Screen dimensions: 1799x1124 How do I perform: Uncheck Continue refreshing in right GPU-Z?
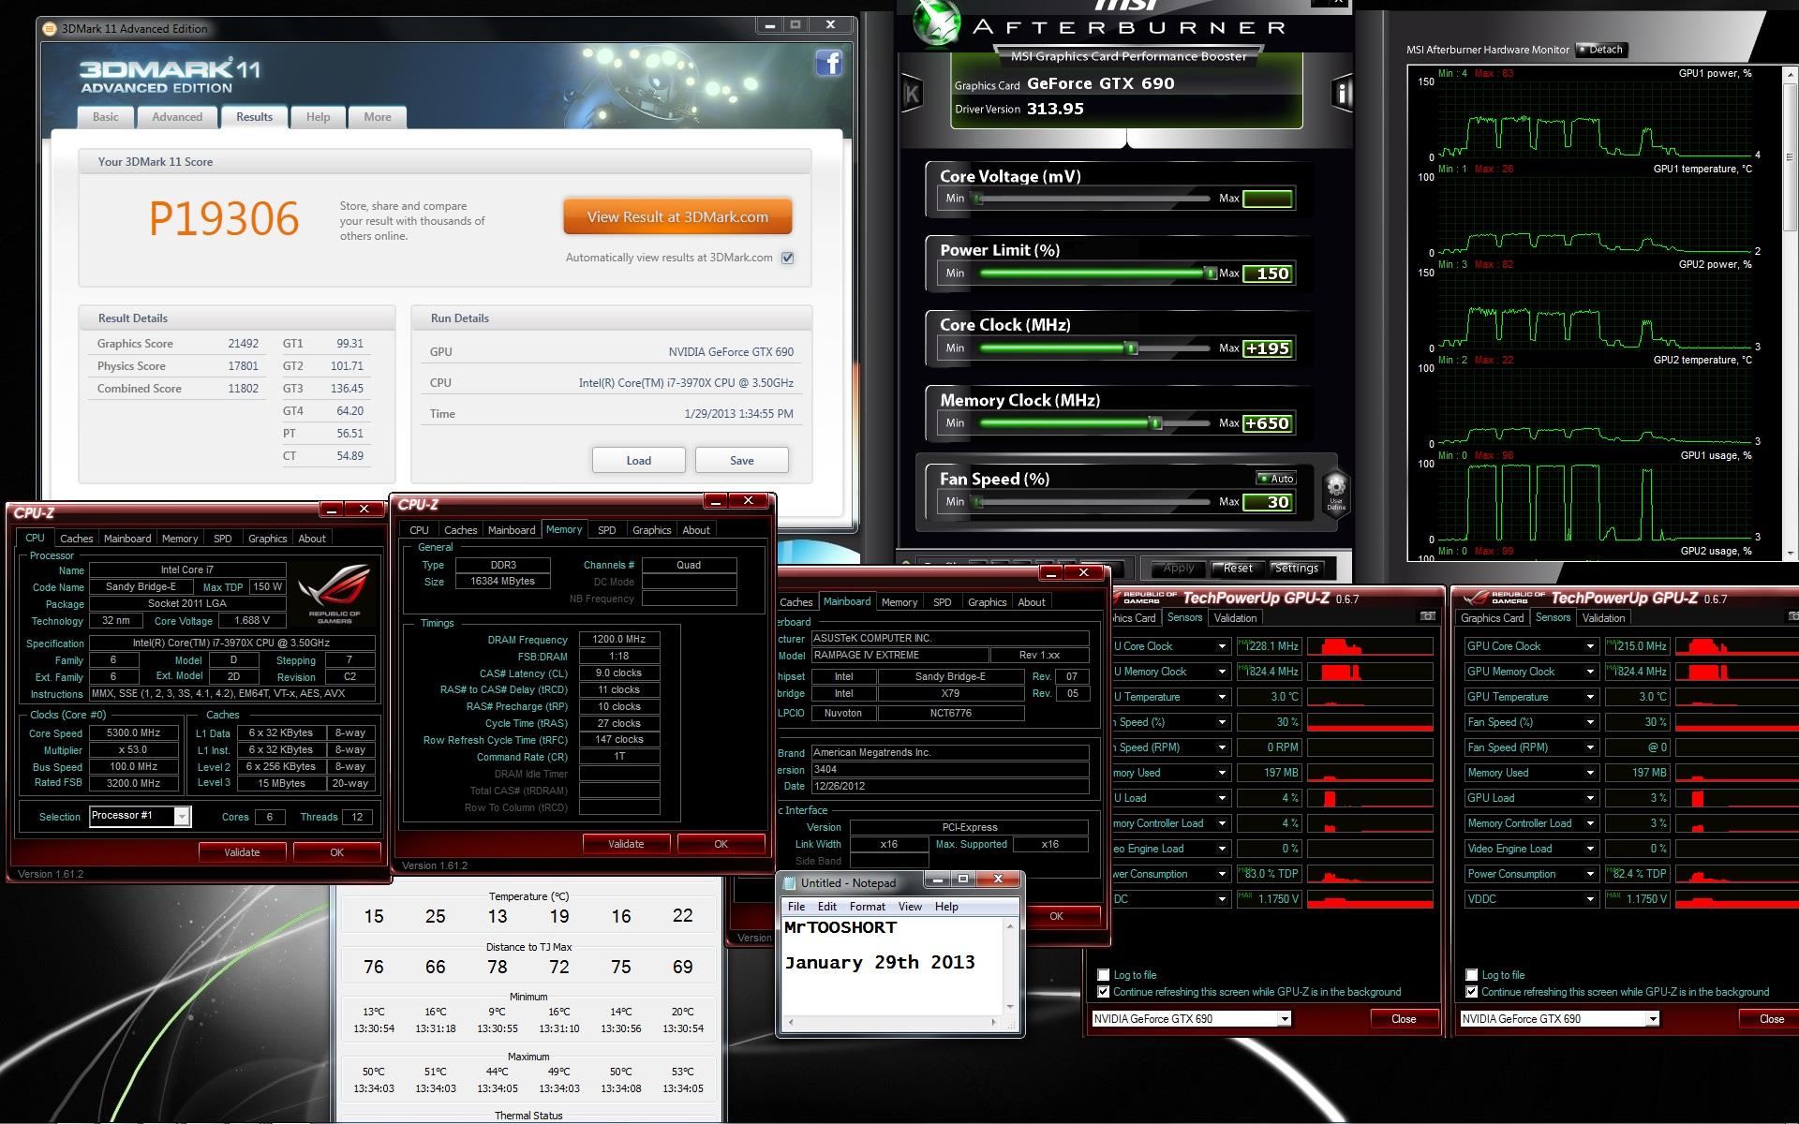click(1472, 992)
